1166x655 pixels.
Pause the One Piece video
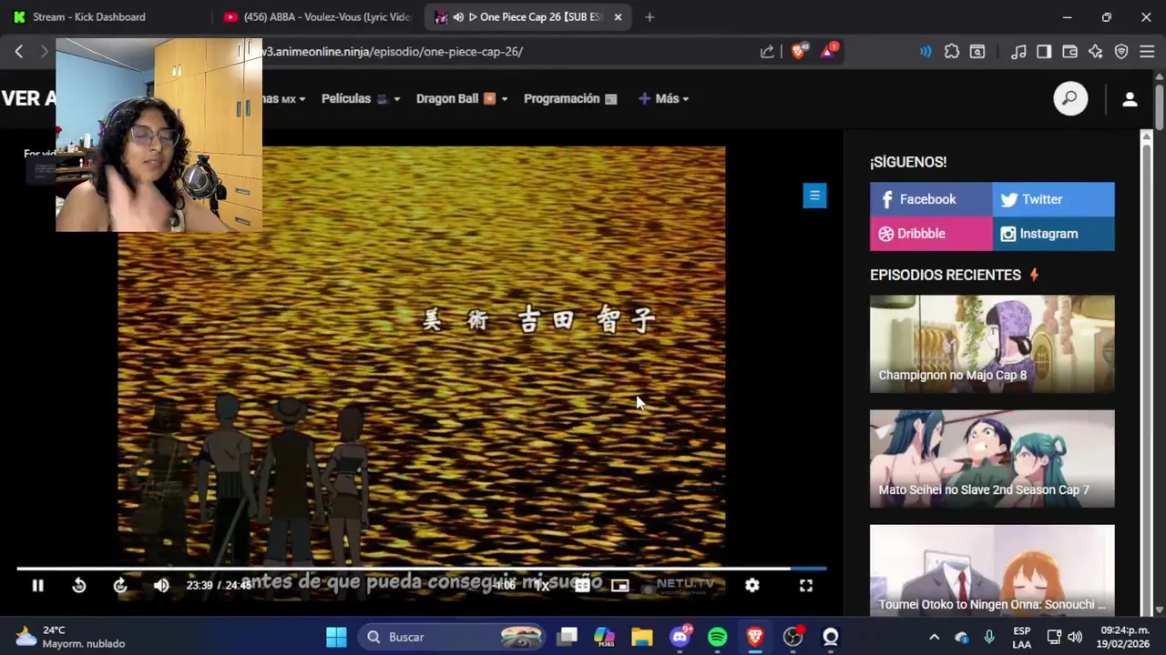coord(37,586)
